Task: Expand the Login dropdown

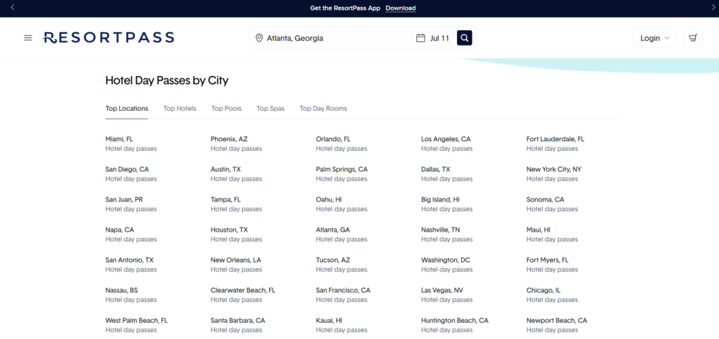Action: coord(655,38)
